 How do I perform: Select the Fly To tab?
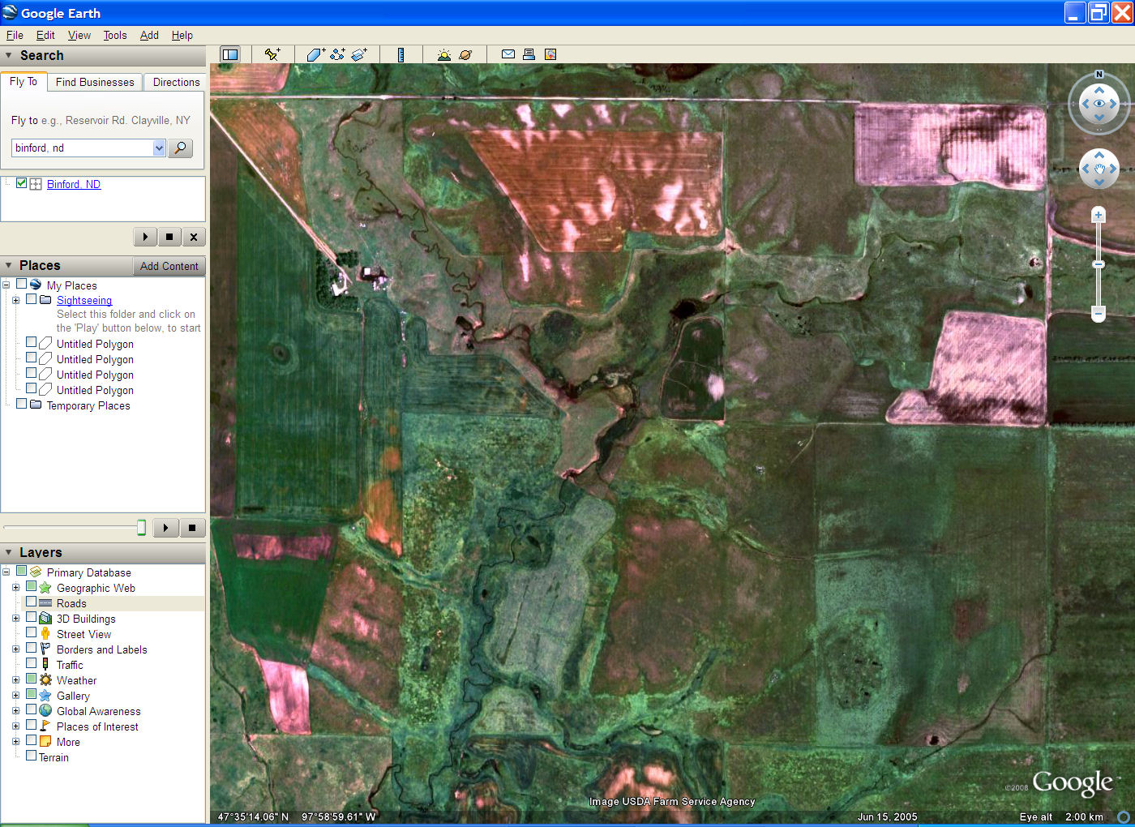(24, 81)
